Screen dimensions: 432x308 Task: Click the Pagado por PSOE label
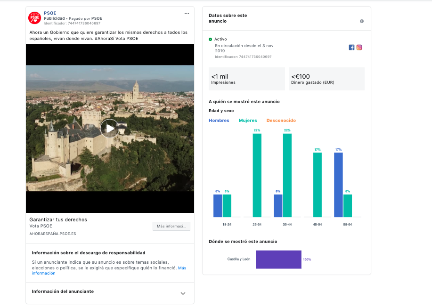85,18
